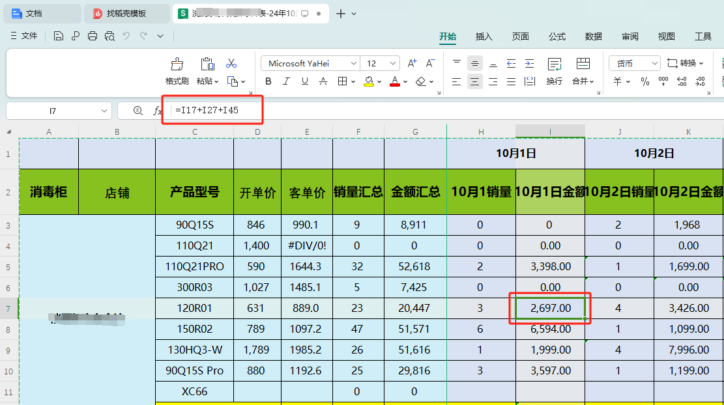
Task: Click the scissors Cut icon
Action: coord(231,63)
